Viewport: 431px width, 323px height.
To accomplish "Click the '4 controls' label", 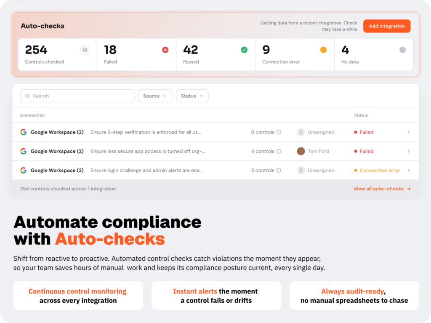I will coord(263,151).
